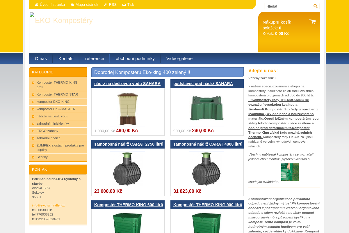Viewport: 349px width, 233px height.
Task: Click the THERMO-KING 600 composter thumbnail
Action: tap(127, 223)
